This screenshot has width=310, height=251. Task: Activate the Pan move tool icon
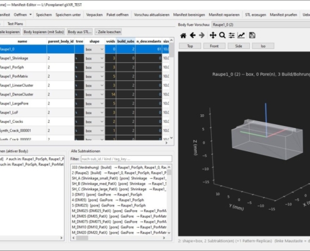point(213,35)
